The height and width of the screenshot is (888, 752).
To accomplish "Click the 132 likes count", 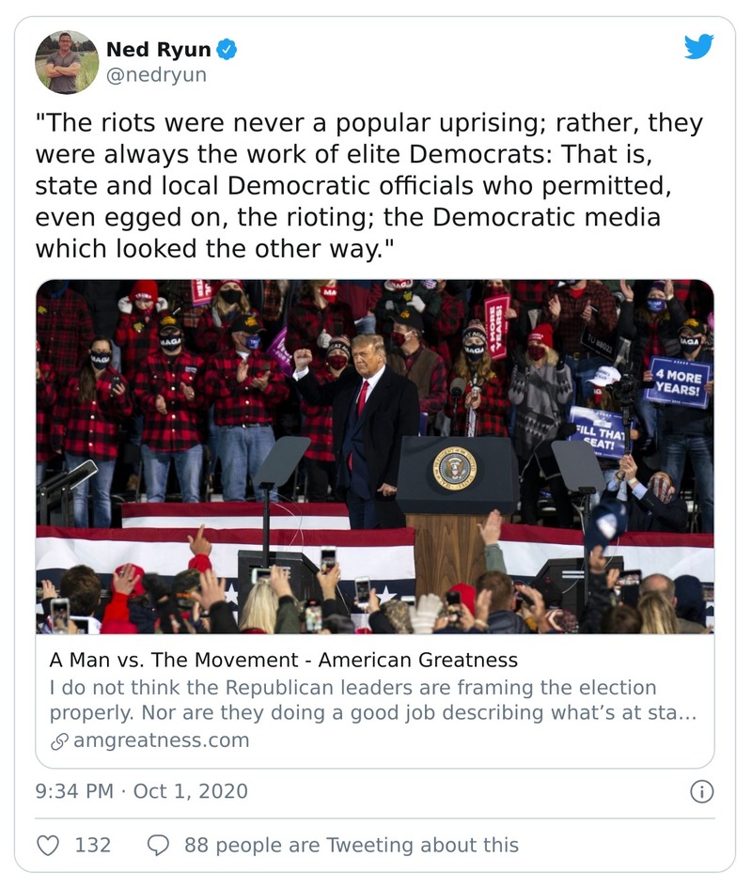I will (x=93, y=845).
